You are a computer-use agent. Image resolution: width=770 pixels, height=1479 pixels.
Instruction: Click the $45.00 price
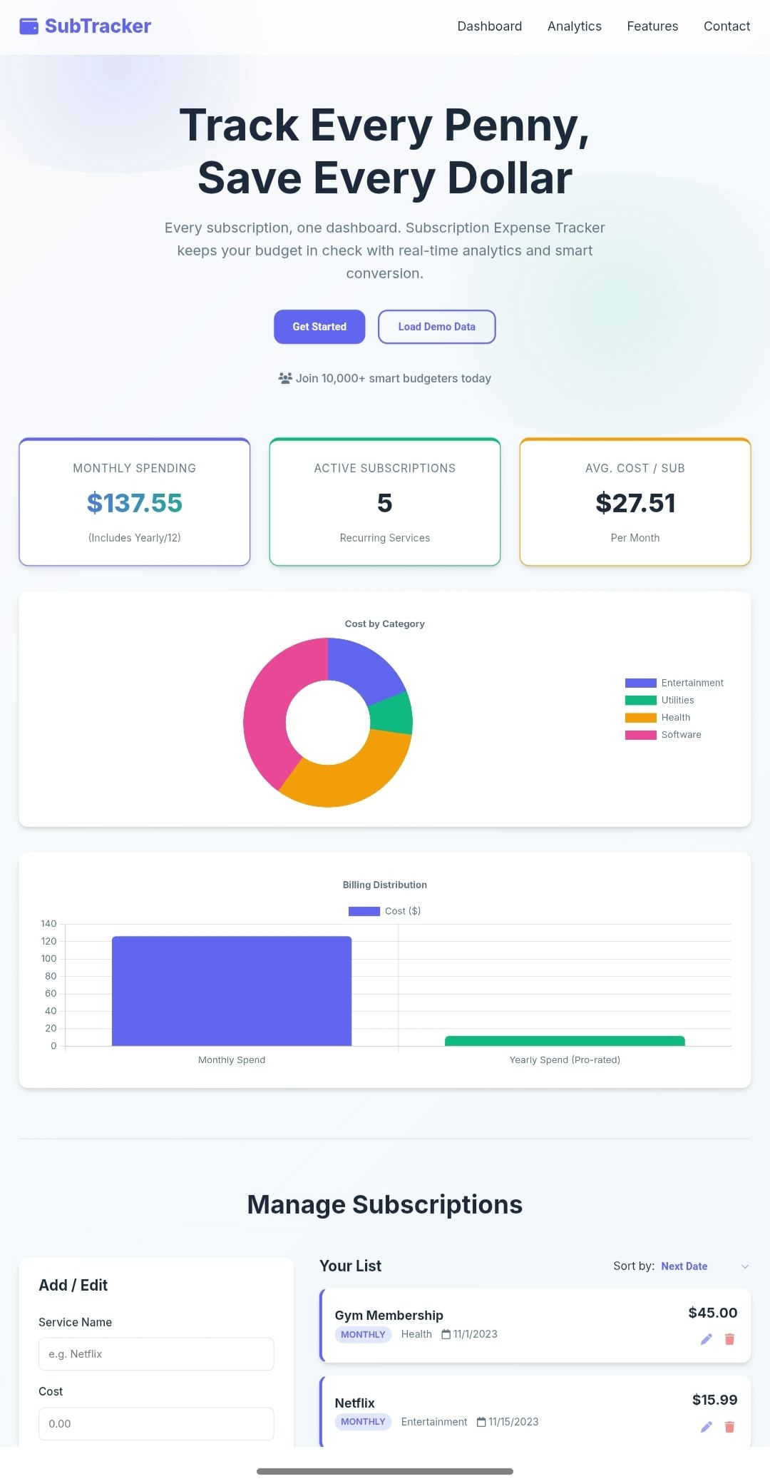coord(713,1313)
